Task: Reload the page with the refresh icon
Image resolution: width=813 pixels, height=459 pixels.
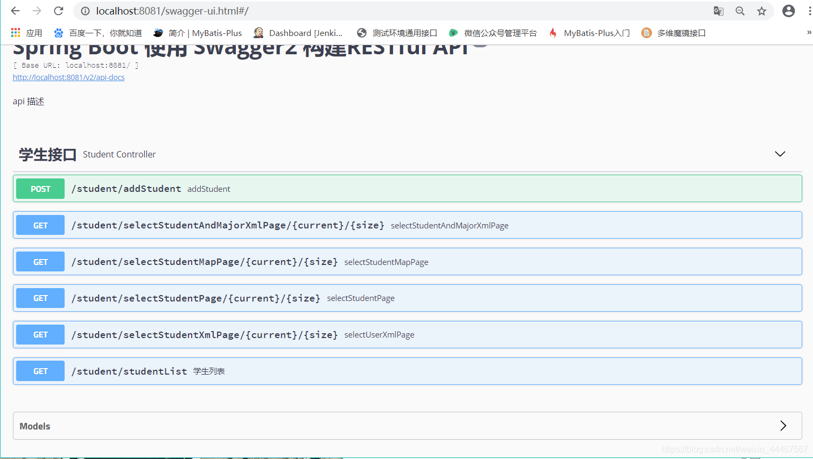Action: [x=59, y=11]
